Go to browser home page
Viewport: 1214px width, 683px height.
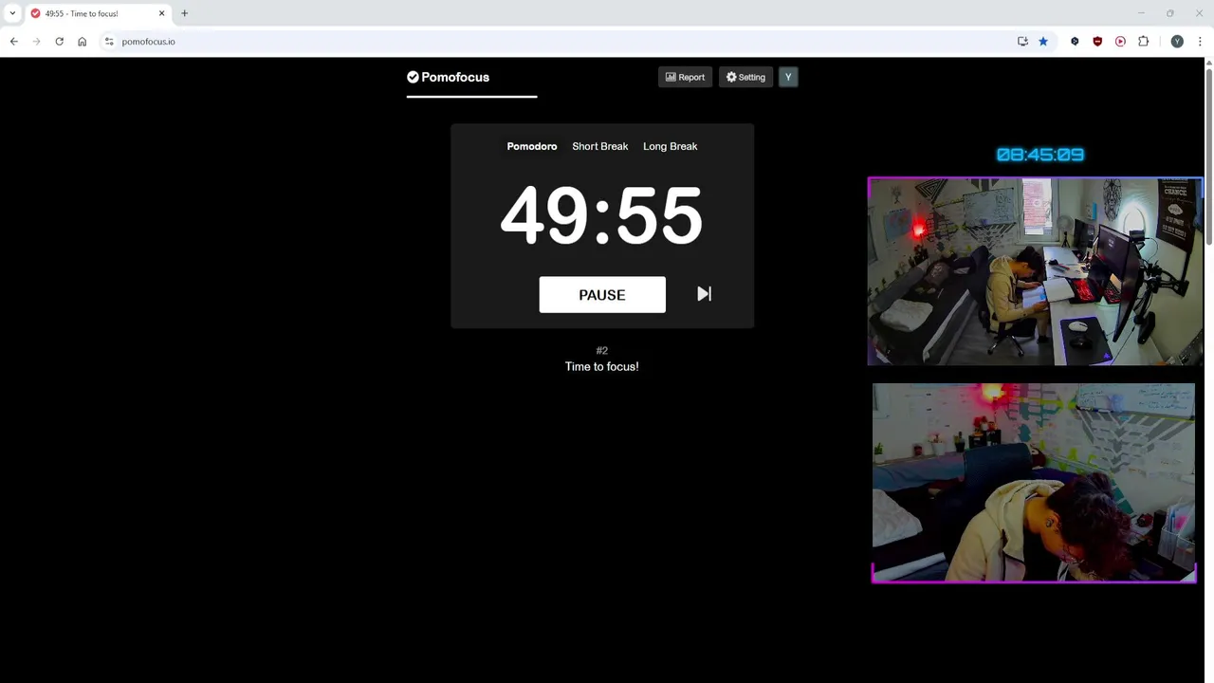83,42
